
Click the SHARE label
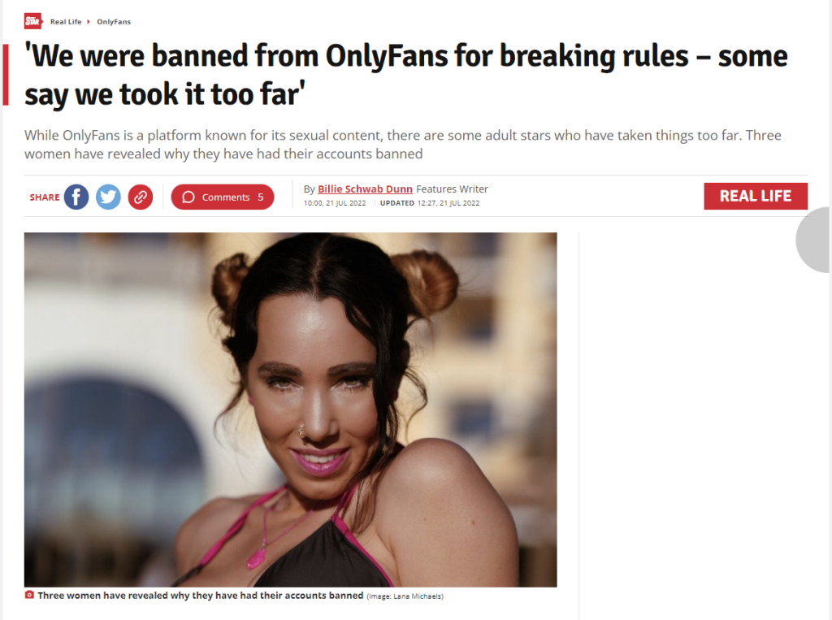click(45, 197)
